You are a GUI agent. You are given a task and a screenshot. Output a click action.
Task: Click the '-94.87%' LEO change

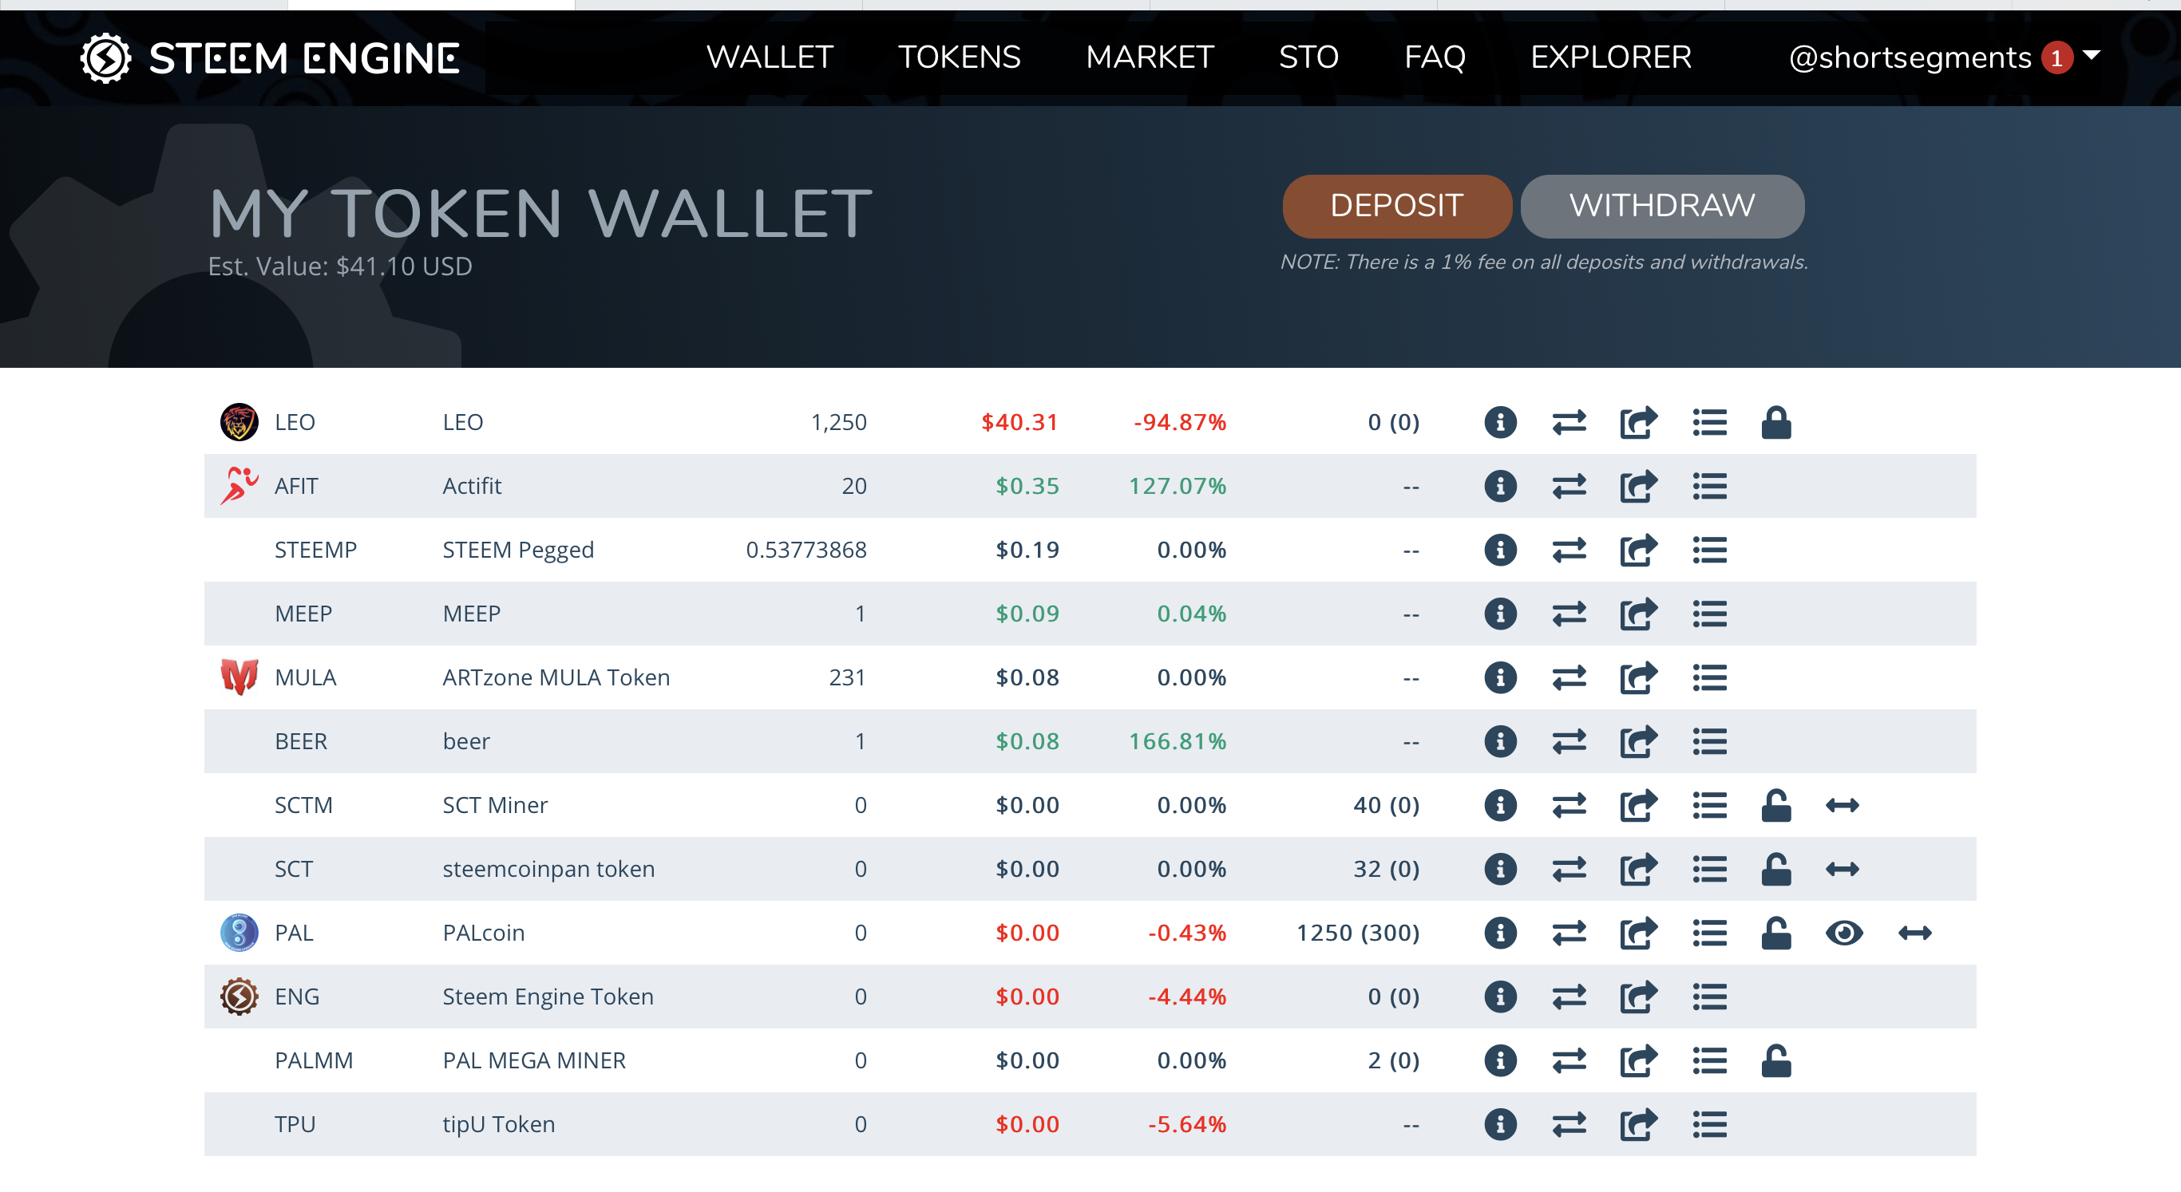[x=1179, y=422]
